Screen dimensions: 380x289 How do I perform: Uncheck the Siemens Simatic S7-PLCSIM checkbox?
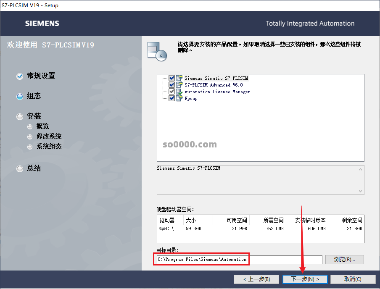[x=172, y=78]
